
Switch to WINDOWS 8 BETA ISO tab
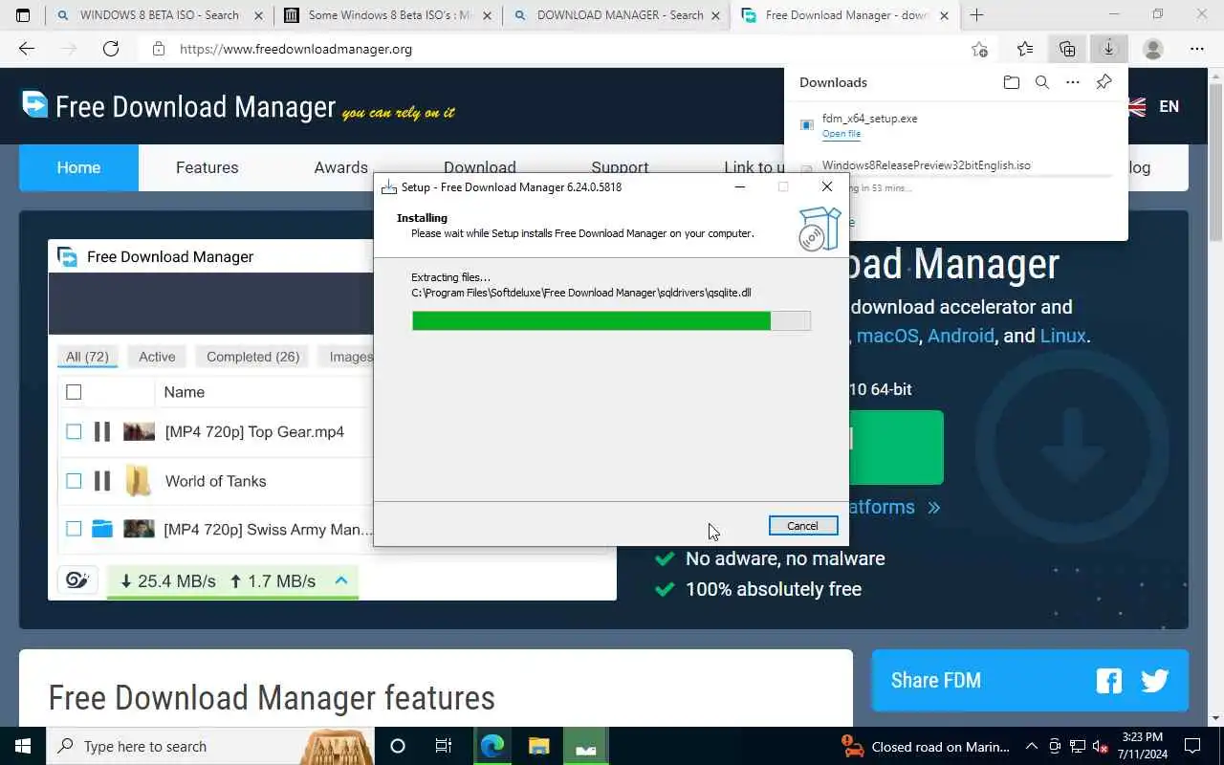(160, 15)
